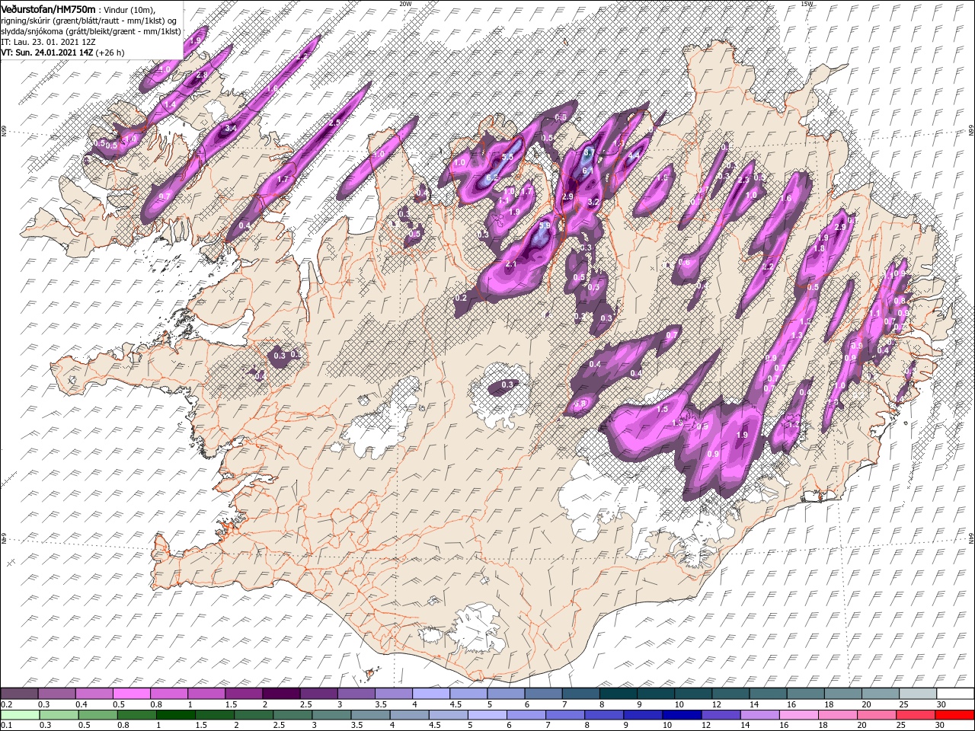Screen dimensions: 975x731
Task: Click the 14 swatch in the upper snow scale
Action: click(768, 694)
